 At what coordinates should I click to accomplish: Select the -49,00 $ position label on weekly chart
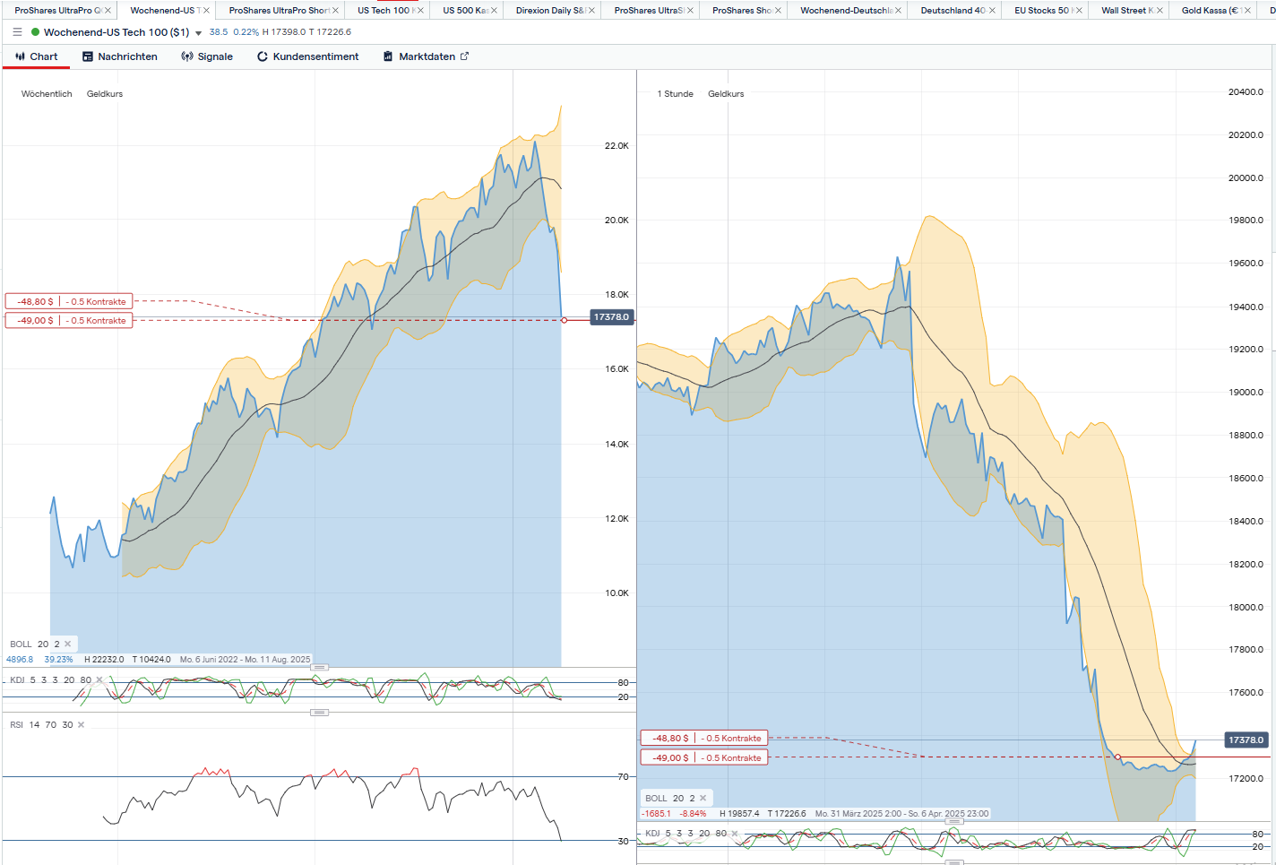tap(69, 321)
